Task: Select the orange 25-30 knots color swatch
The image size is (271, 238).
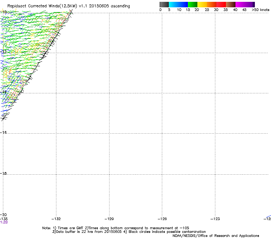Action: click(x=212, y=4)
